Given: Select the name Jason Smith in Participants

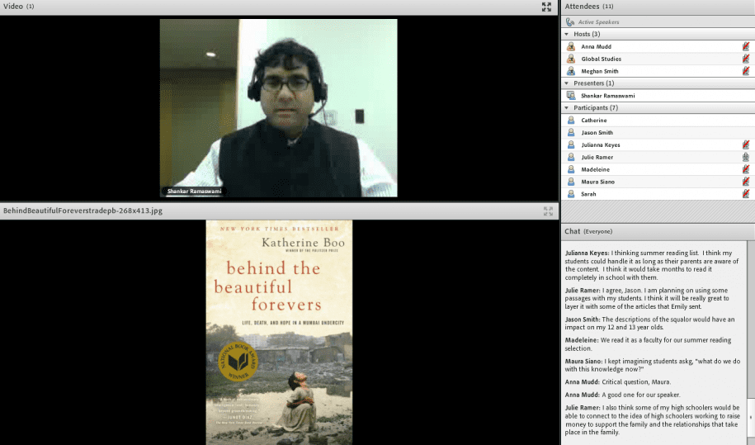Looking at the screenshot, I should [597, 132].
